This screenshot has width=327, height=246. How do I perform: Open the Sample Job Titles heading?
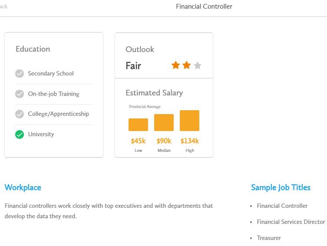[281, 188]
